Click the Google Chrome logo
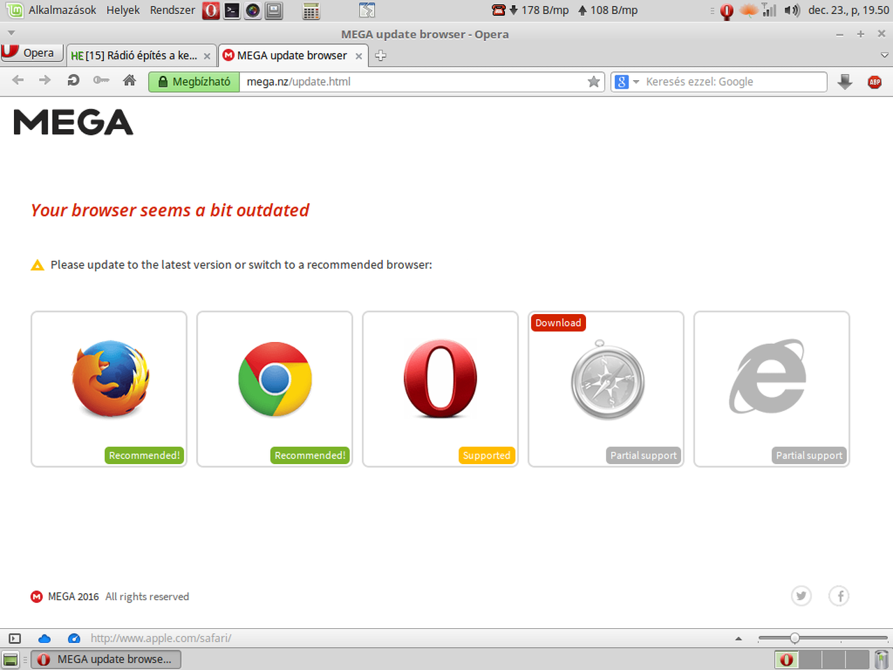This screenshot has width=893, height=670. click(275, 379)
